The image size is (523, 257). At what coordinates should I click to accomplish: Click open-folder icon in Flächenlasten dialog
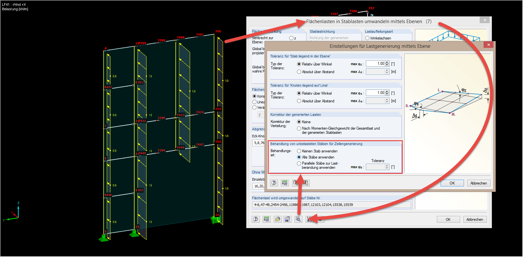(277, 219)
